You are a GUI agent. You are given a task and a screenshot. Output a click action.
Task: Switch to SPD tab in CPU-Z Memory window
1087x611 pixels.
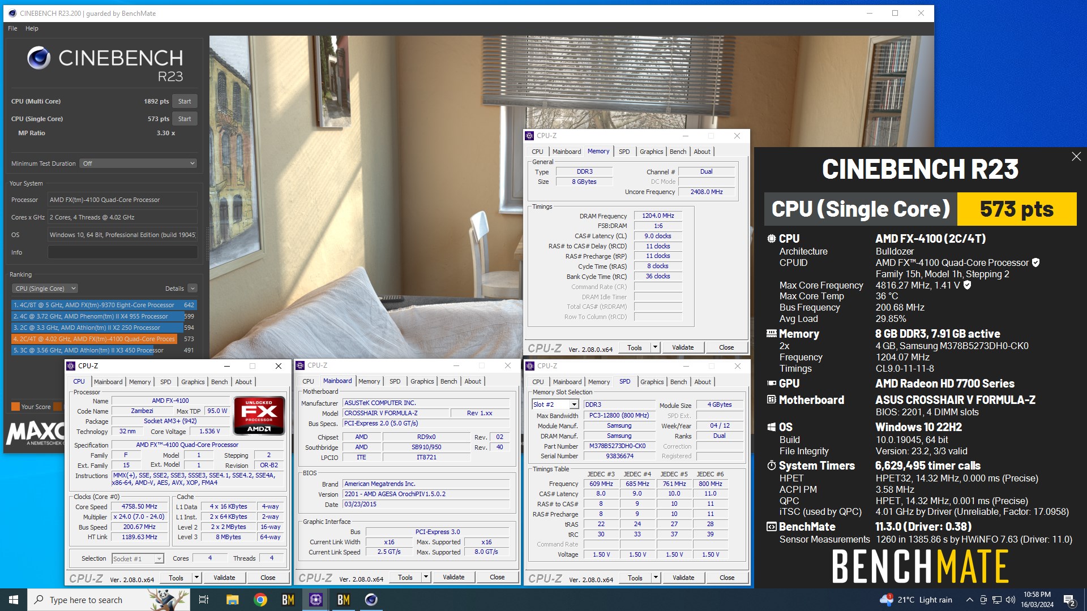[x=624, y=152]
